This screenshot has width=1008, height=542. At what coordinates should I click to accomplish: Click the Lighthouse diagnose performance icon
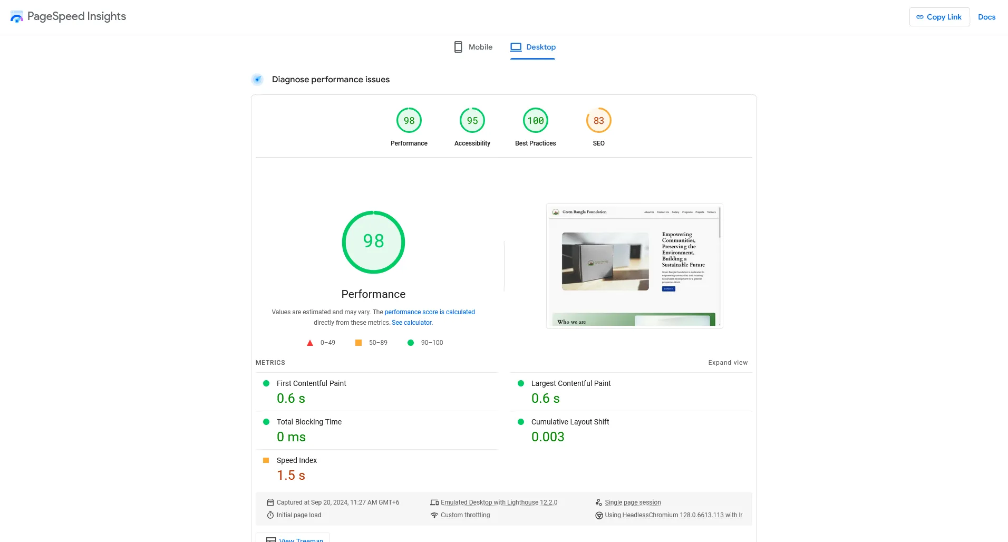coord(257,79)
